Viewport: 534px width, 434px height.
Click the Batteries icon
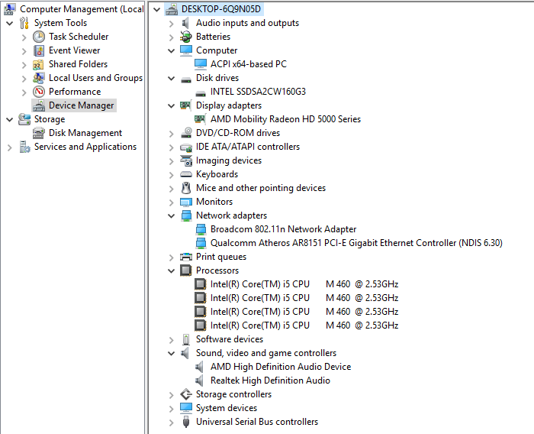[186, 37]
